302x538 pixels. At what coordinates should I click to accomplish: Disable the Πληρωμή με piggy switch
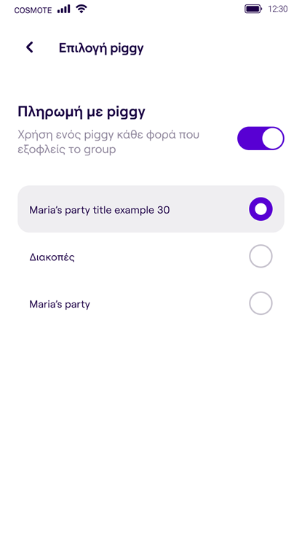(x=261, y=139)
